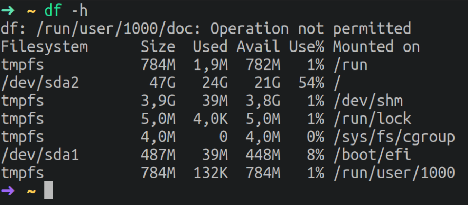Click the yellow tilde on the last prompt line

tap(31, 191)
